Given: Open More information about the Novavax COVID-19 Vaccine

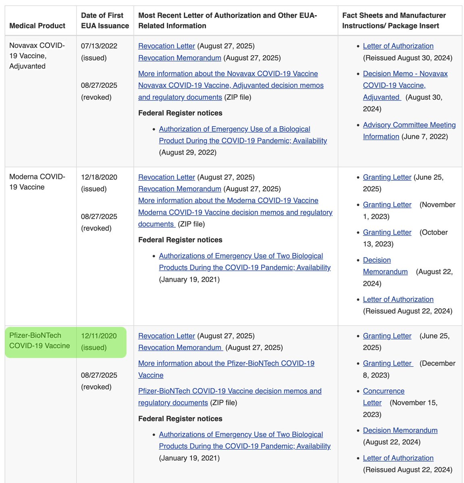Looking at the screenshot, I should pyautogui.click(x=228, y=74).
